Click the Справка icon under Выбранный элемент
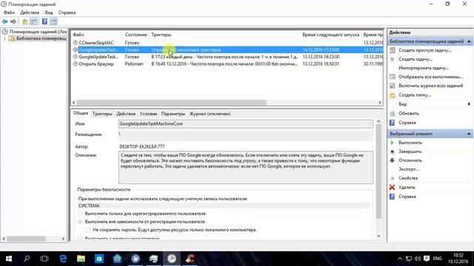The height and width of the screenshot is (266, 474). (393, 197)
